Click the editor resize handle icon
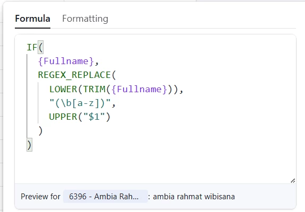This screenshot has width=305, height=212. [x=293, y=181]
